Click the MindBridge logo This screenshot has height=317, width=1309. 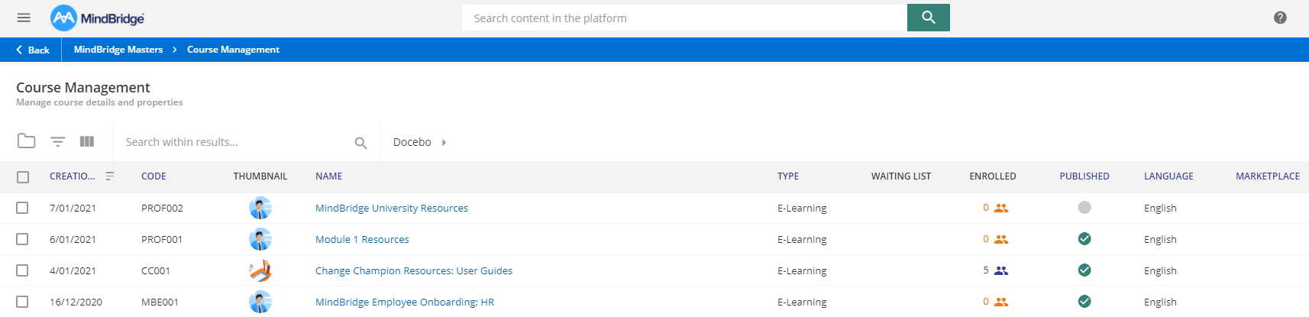click(97, 18)
